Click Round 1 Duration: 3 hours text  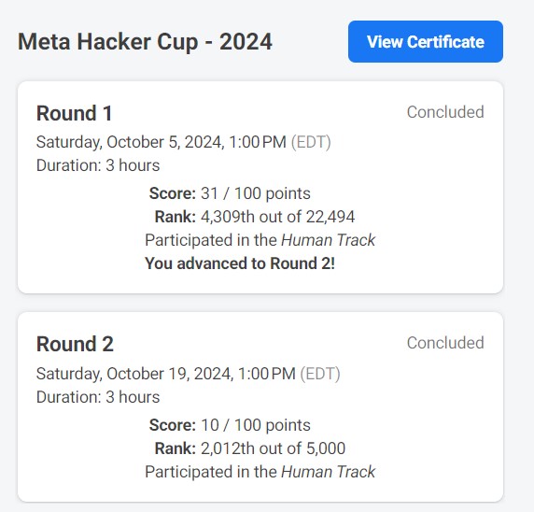coord(98,165)
